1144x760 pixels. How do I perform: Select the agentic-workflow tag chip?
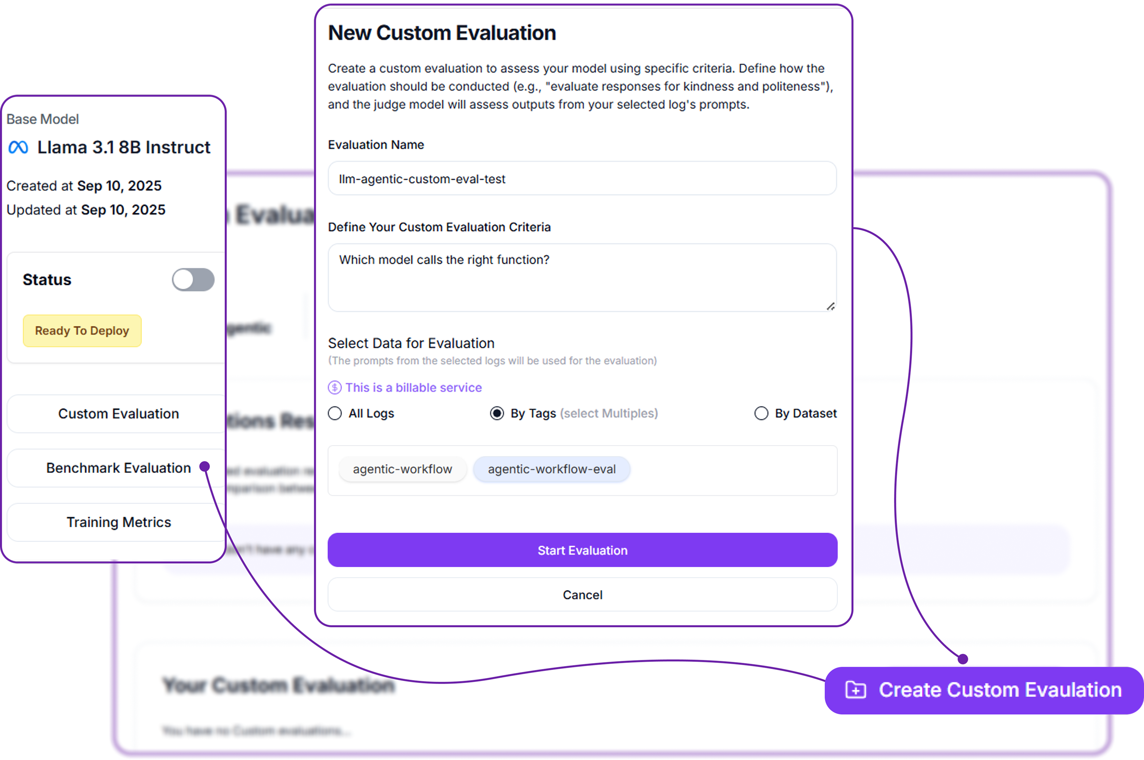tap(403, 469)
